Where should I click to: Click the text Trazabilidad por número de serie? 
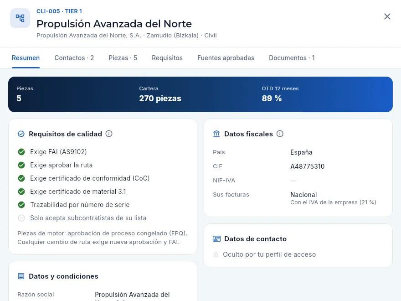click(80, 205)
